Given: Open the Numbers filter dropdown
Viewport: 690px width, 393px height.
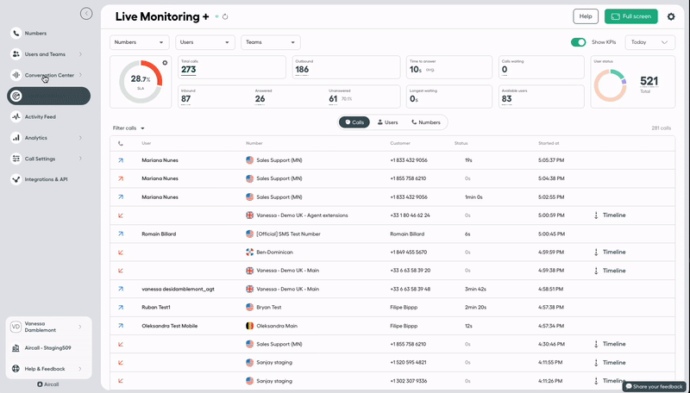Looking at the screenshot, I should pyautogui.click(x=139, y=42).
